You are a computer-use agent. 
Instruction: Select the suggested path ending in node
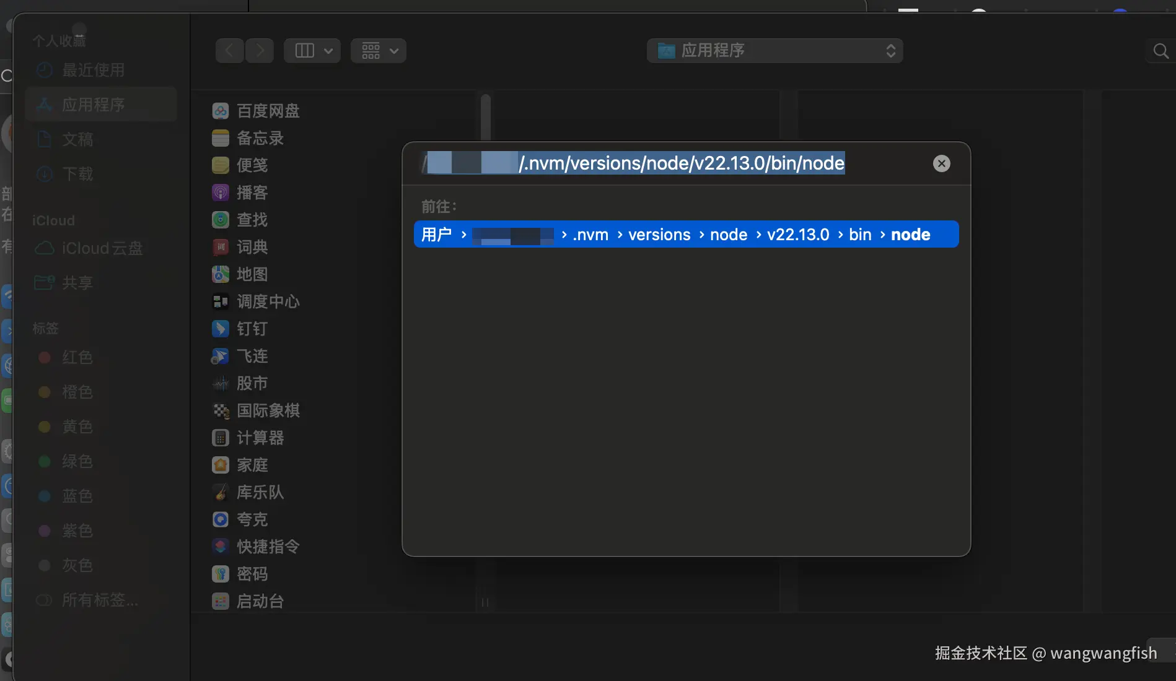tap(686, 235)
